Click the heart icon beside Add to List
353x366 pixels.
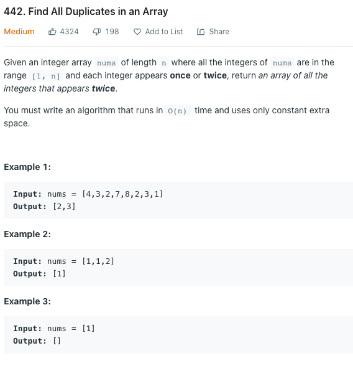coord(137,32)
